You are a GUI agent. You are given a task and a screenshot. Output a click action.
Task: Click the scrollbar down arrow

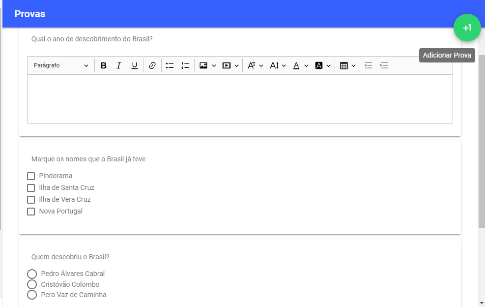click(x=482, y=303)
